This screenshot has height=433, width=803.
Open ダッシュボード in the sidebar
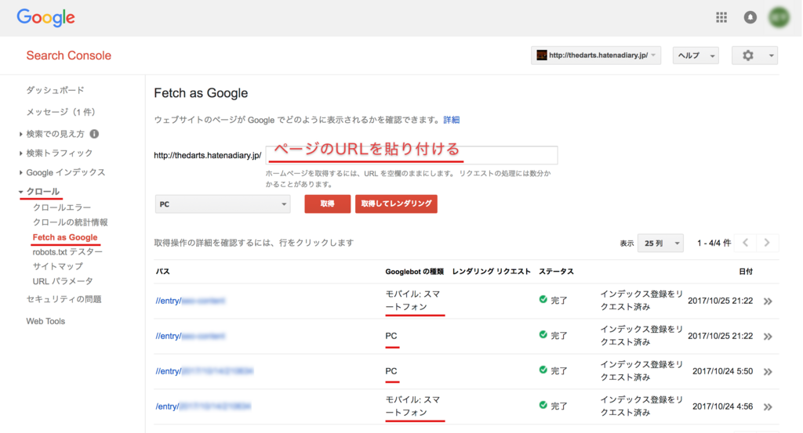point(56,91)
